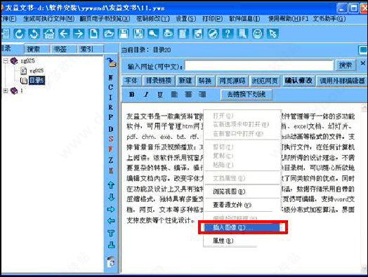
Task: Click the 搜索 button beside the URL field
Action: pos(346,65)
